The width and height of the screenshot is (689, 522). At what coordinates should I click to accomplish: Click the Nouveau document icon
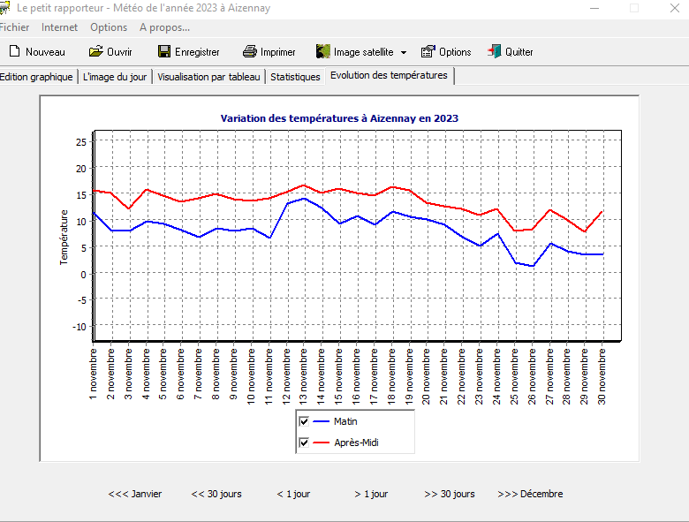click(14, 51)
